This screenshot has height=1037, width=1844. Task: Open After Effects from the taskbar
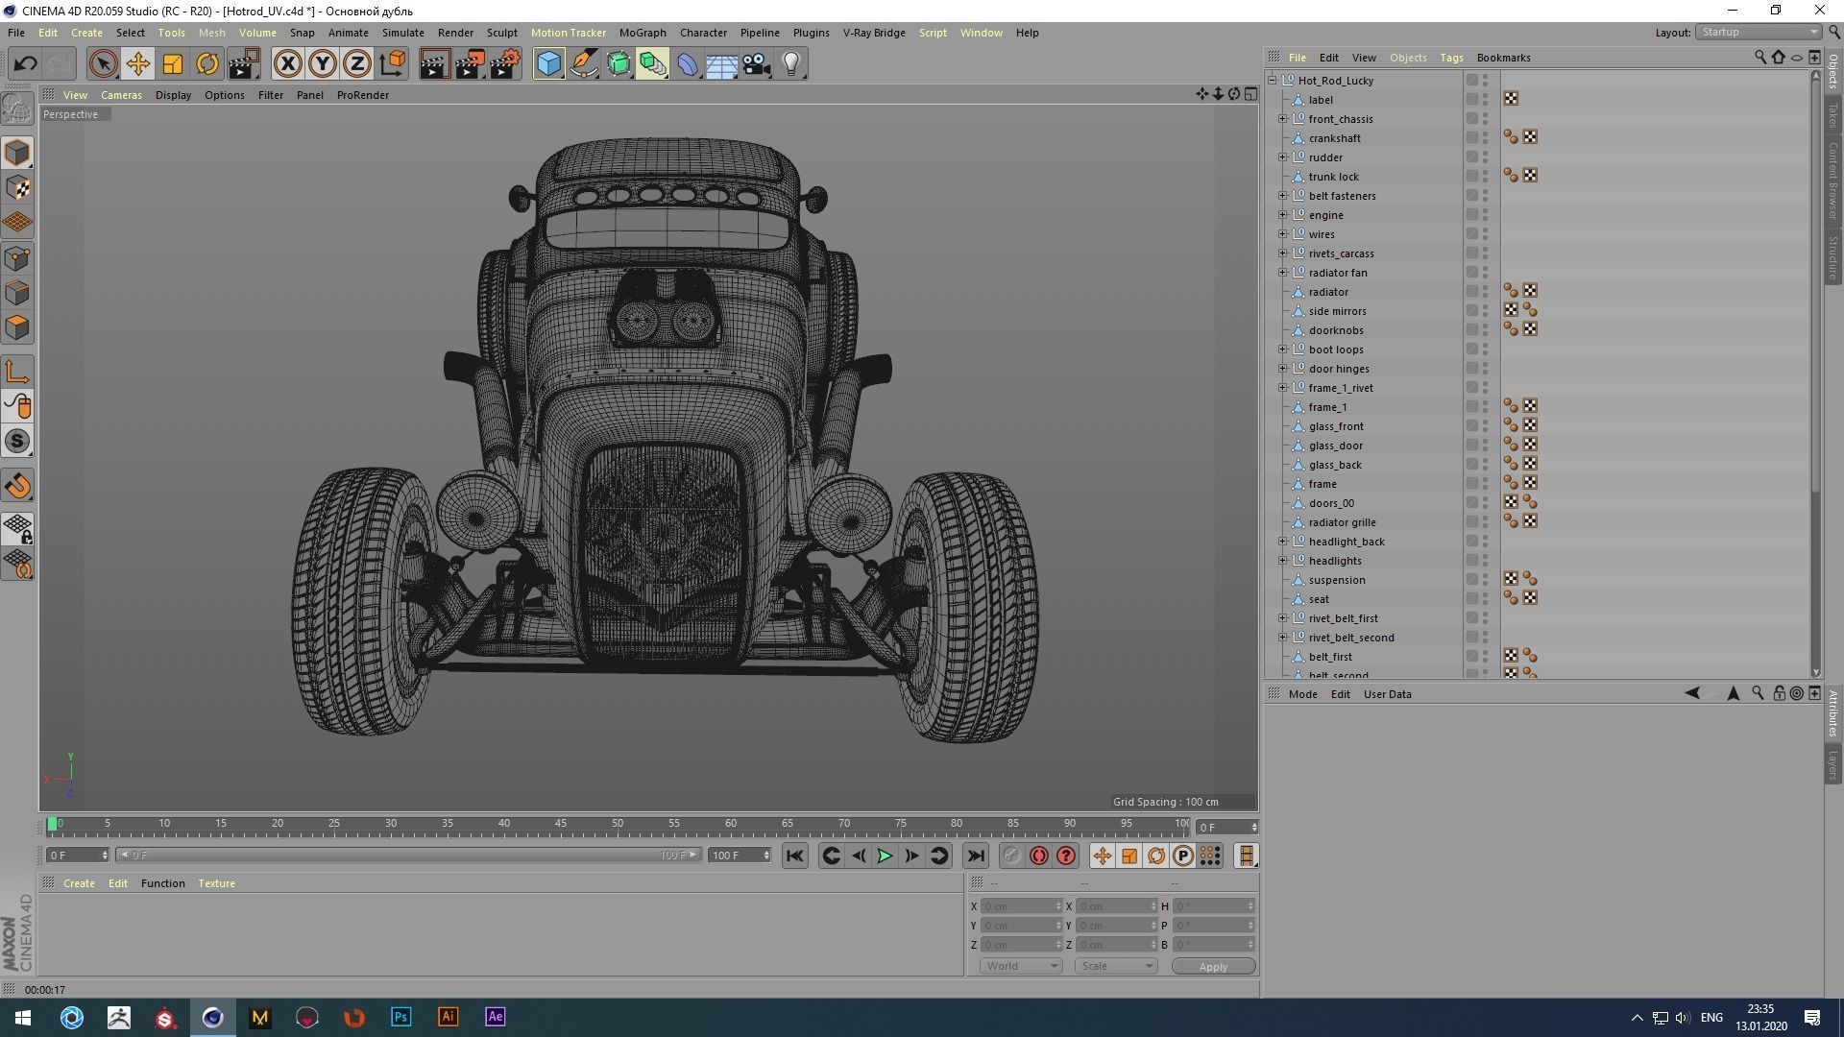tap(495, 1017)
